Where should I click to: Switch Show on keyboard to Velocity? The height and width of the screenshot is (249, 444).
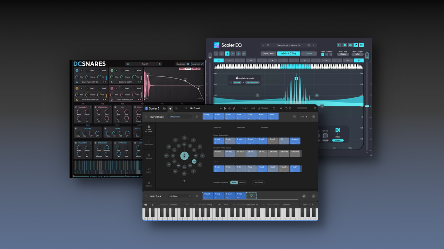[x=242, y=183]
